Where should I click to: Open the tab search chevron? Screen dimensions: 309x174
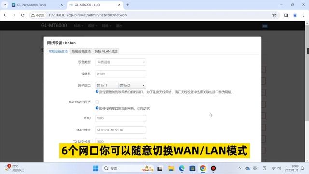click(x=5, y=5)
